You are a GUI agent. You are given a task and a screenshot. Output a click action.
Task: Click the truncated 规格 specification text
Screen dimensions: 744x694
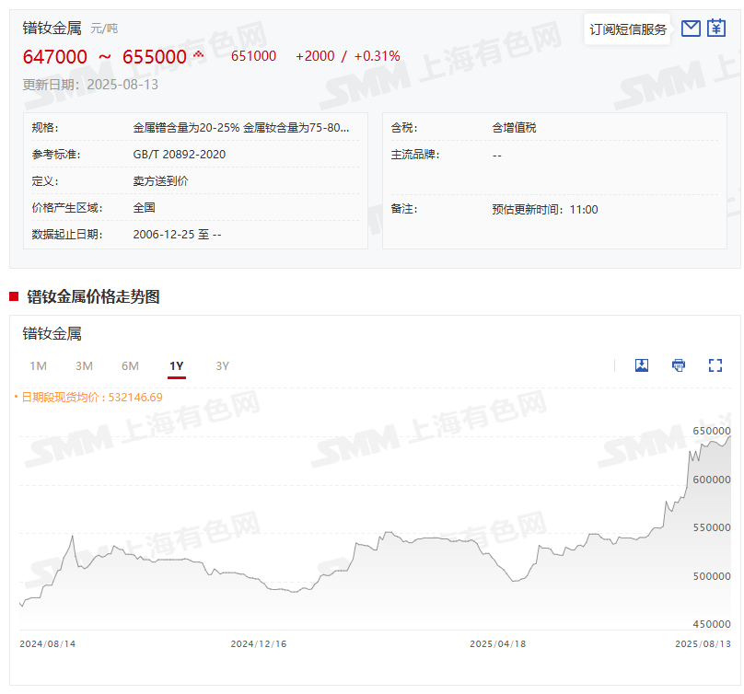click(x=241, y=128)
